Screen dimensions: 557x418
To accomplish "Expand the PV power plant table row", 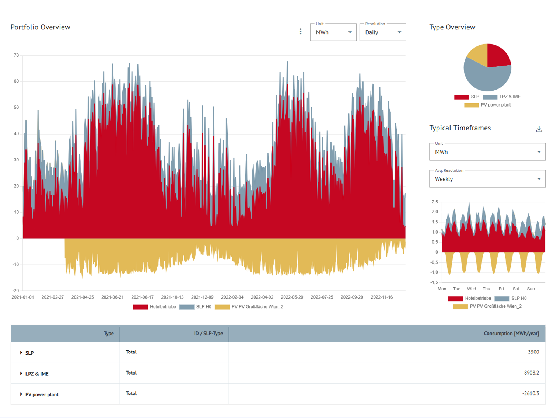I will click(x=21, y=394).
